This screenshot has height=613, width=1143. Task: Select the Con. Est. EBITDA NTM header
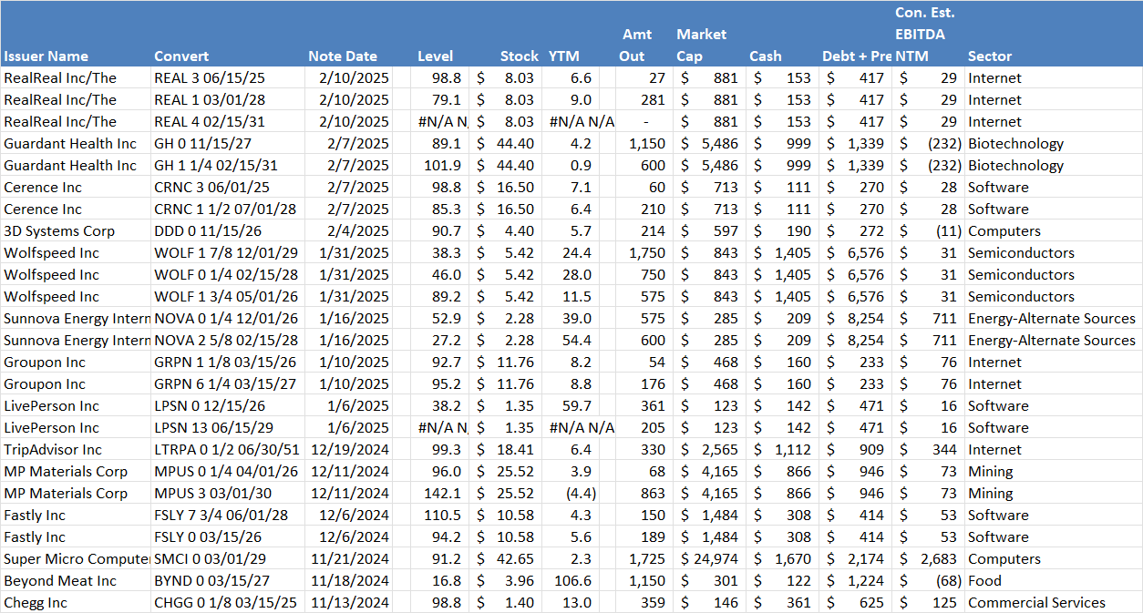pos(925,35)
